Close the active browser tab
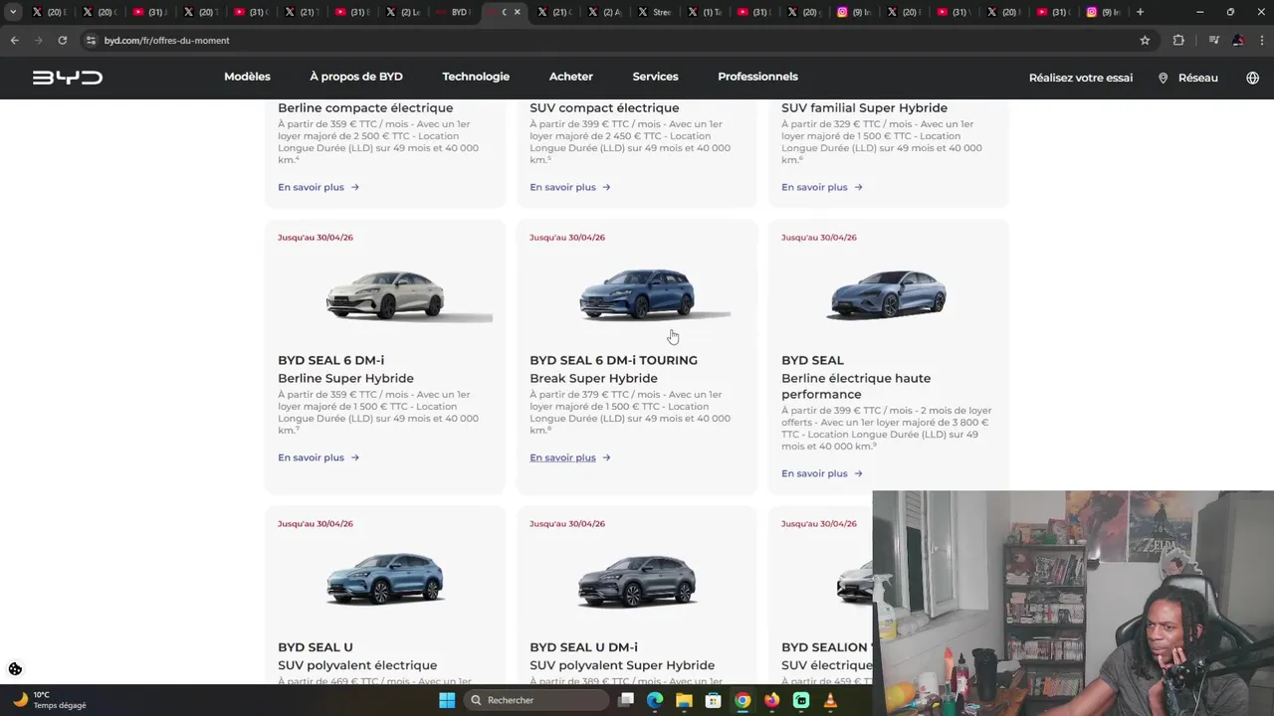 pos(517,12)
